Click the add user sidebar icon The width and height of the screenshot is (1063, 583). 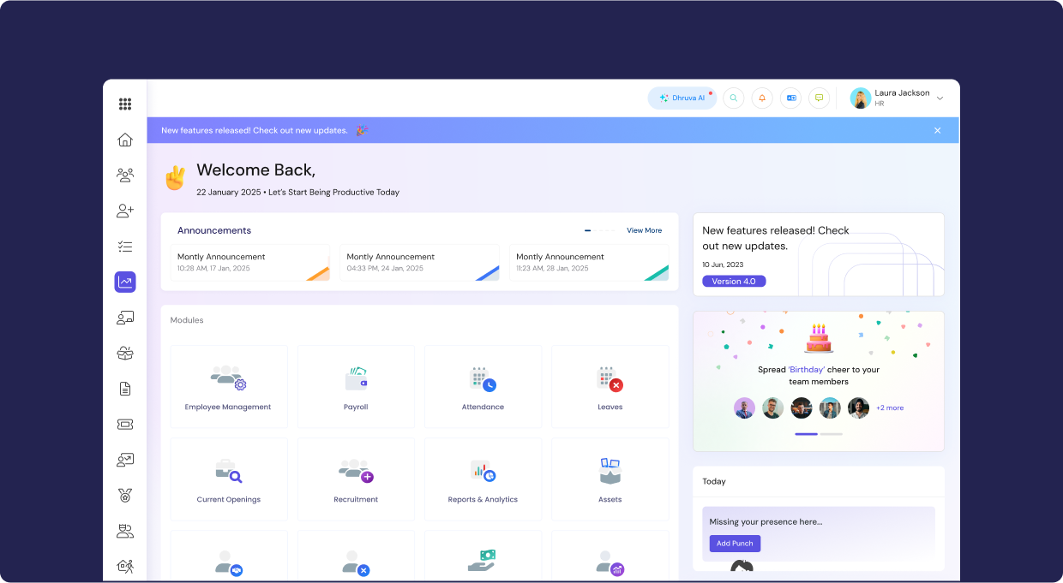click(125, 211)
